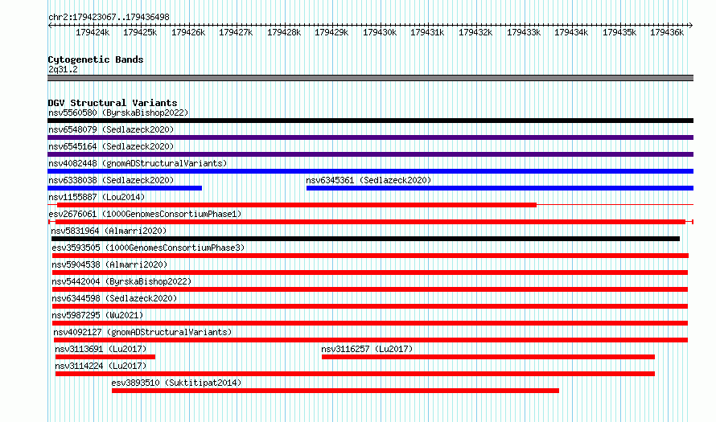Select the 2q31.2 band label
This screenshot has width=716, height=422.
pos(63,69)
